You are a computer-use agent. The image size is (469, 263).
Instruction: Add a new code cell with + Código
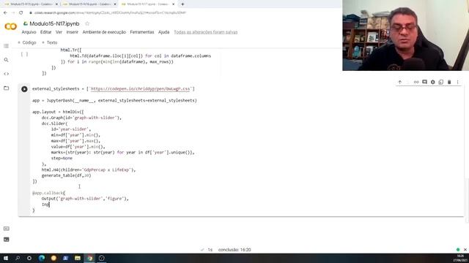click(27, 42)
